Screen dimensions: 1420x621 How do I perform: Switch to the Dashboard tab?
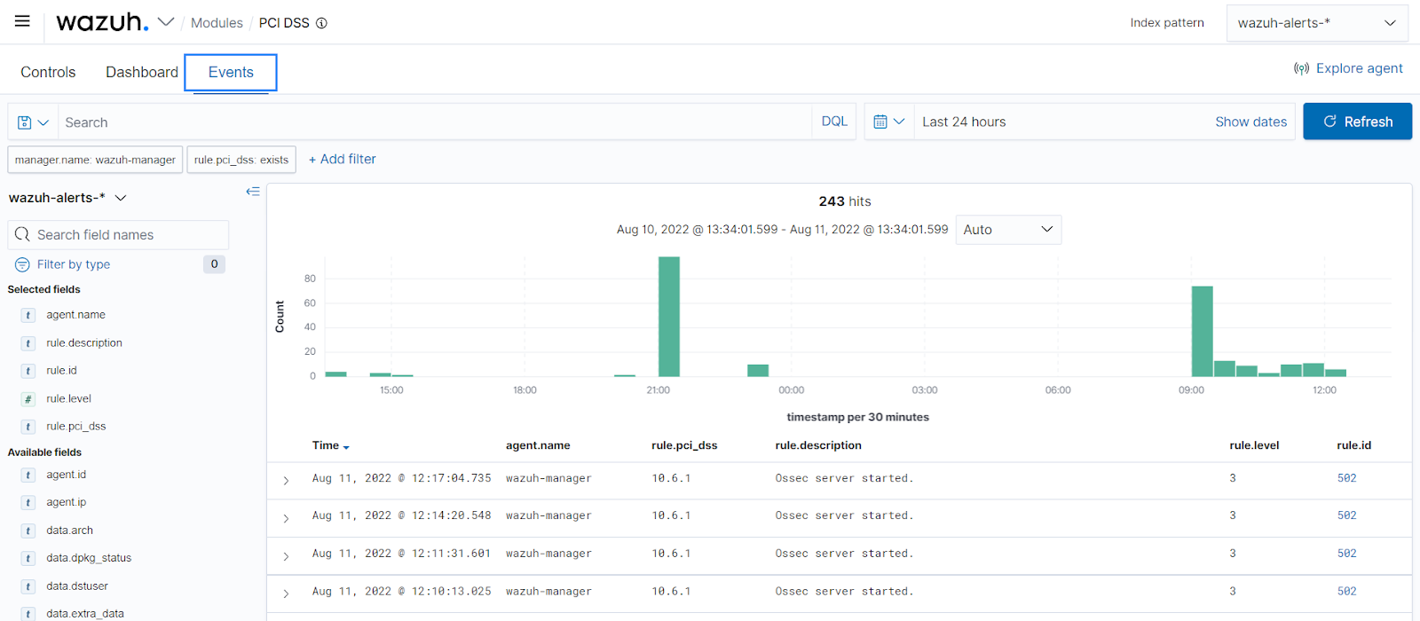[142, 73]
